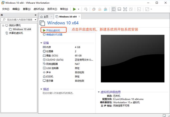Open the 虚拟机(M) menu
Screen dimensions: 170x117
coord(39,9)
